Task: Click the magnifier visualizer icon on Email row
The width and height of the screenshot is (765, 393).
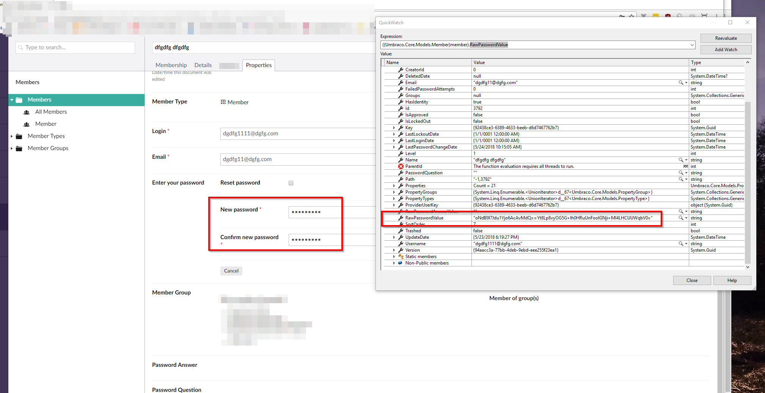Action: [x=681, y=83]
